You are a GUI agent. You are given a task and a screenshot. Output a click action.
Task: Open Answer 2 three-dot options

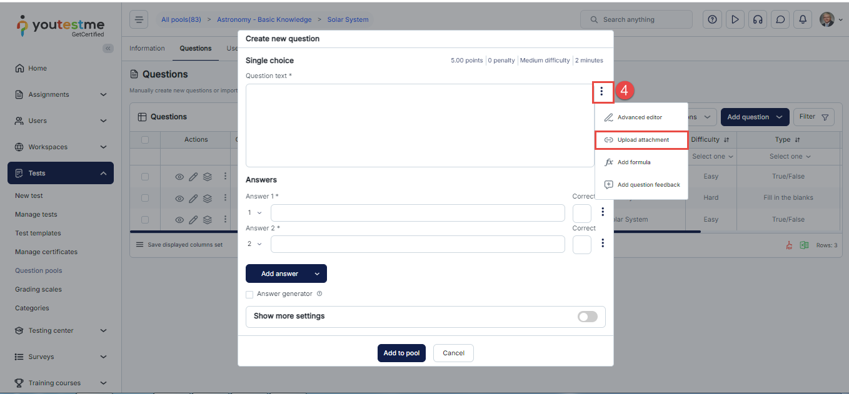(602, 244)
